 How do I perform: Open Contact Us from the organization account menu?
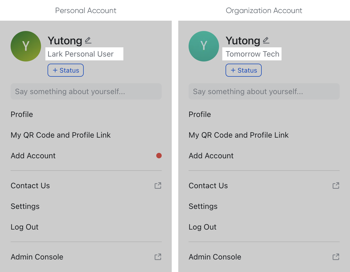pyautogui.click(x=208, y=186)
